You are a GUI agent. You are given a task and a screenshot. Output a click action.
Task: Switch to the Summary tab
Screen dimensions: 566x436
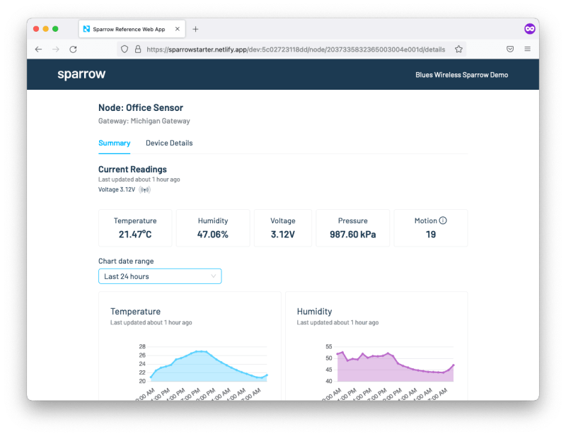pyautogui.click(x=115, y=143)
